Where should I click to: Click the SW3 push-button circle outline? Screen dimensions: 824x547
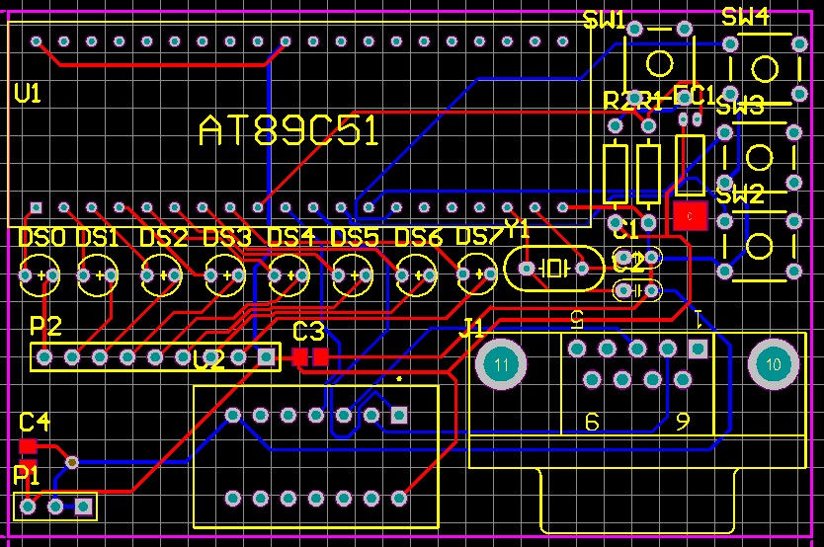tap(759, 156)
